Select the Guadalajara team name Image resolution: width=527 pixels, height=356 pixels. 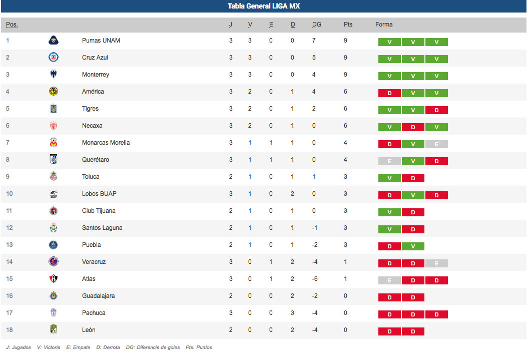[x=98, y=296]
